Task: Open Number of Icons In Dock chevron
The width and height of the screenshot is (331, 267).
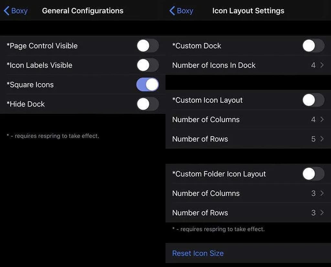Action: click(322, 65)
